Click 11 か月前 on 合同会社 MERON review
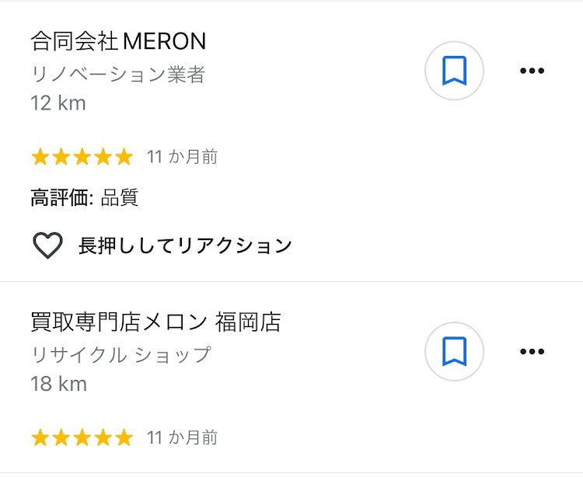Image resolution: width=583 pixels, height=477 pixels. (182, 158)
